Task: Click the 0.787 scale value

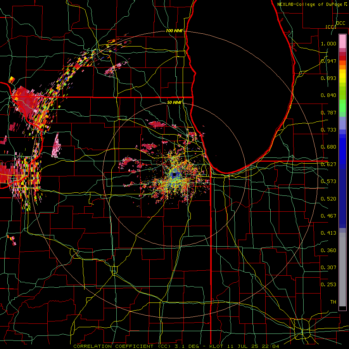Action: pos(328,112)
